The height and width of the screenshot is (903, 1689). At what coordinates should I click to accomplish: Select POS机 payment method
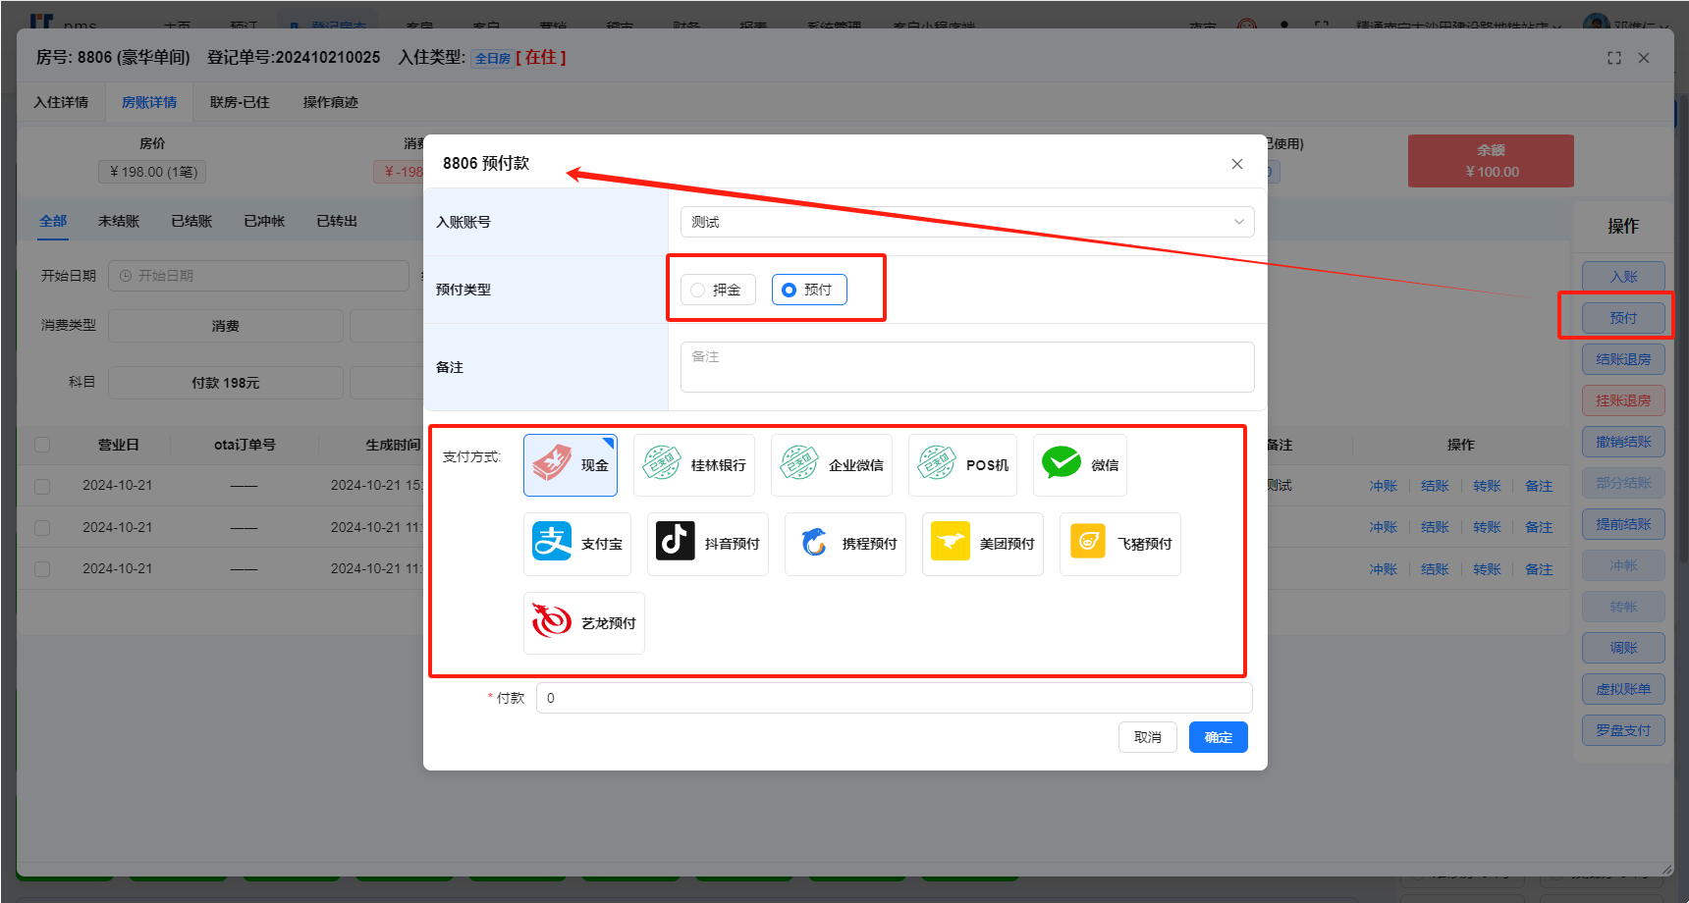click(961, 465)
